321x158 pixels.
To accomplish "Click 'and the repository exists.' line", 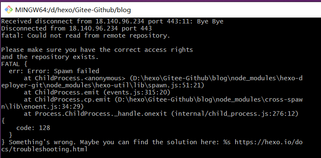I will (x=50, y=57).
